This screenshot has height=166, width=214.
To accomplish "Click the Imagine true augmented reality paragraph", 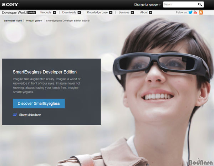I will point(46,86).
